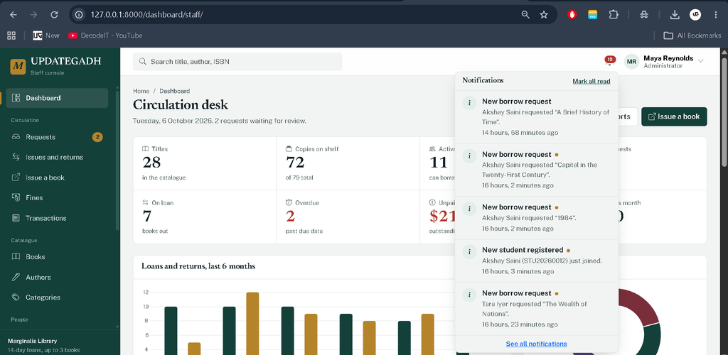
Task: Open the A Brief History of Time notification
Action: pos(536,116)
